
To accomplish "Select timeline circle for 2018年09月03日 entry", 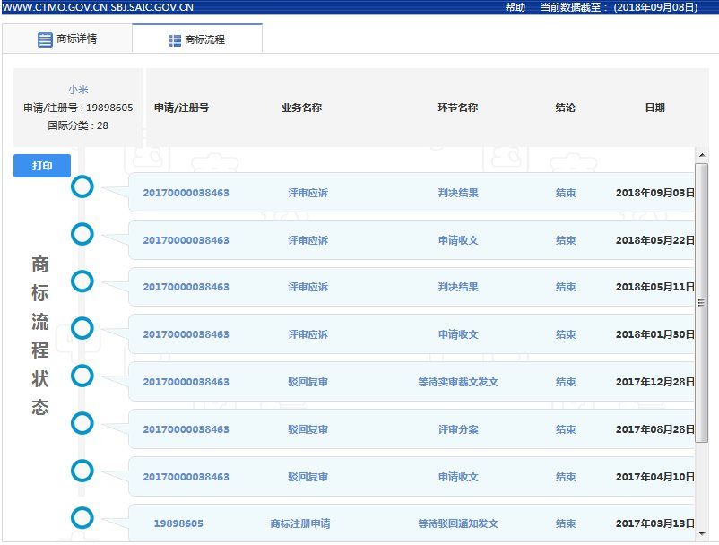I will pyautogui.click(x=82, y=187).
